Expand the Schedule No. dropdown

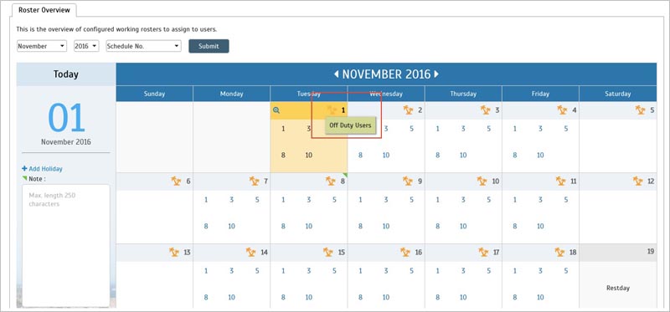(143, 46)
